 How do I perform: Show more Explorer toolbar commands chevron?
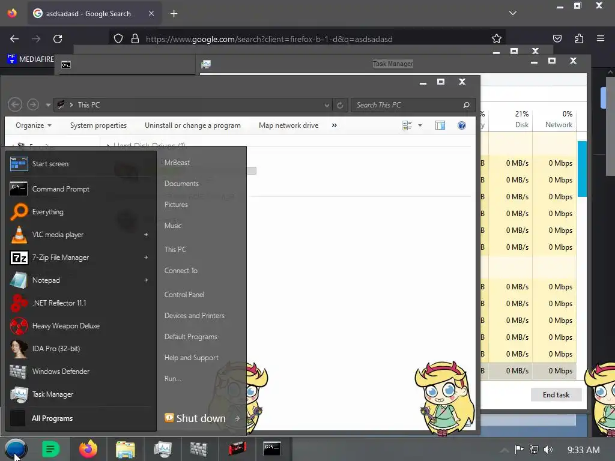[334, 125]
